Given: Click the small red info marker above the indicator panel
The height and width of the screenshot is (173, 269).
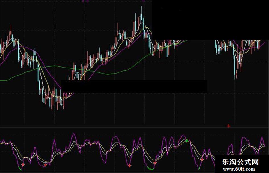Looking at the screenshot, I should 228,126.
